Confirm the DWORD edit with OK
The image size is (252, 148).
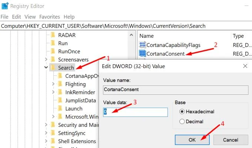[x=192, y=140]
